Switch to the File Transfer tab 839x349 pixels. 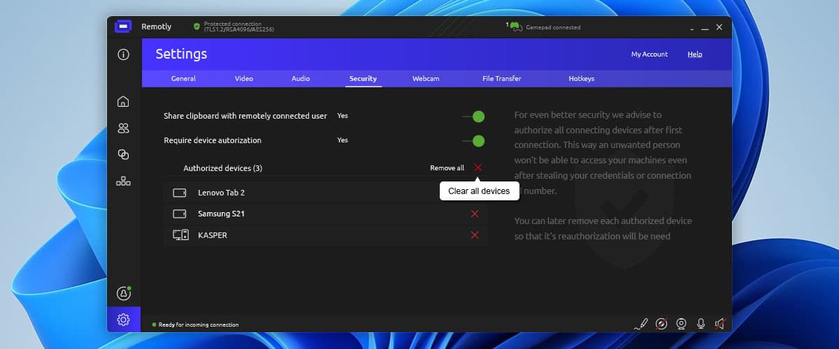pyautogui.click(x=501, y=79)
